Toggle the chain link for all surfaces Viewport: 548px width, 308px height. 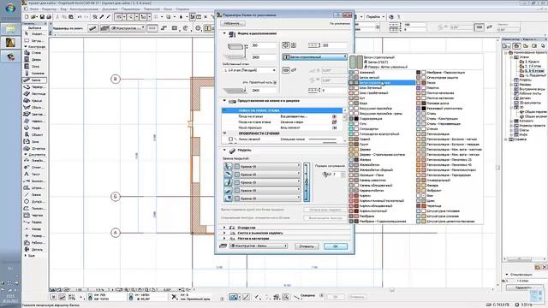(307, 182)
